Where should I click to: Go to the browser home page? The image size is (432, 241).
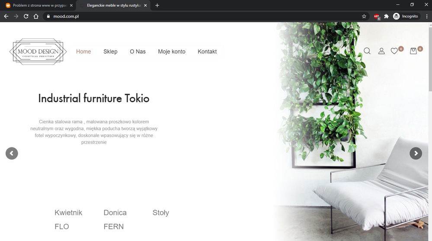pos(36,16)
